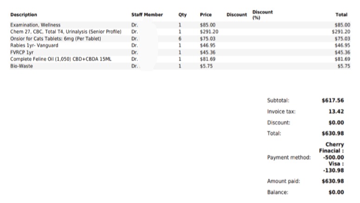
Task: Click the Invoice tax value 13.42
Action: pos(336,111)
